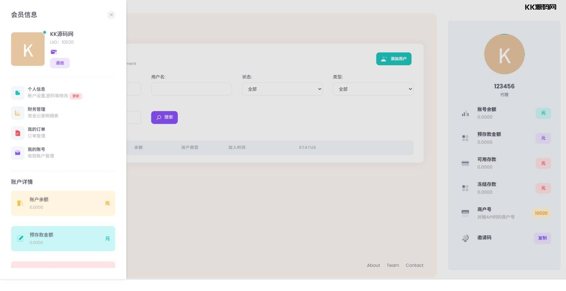Click the 可用存款 card icon
This screenshot has height=291, width=566.
pyautogui.click(x=465, y=163)
